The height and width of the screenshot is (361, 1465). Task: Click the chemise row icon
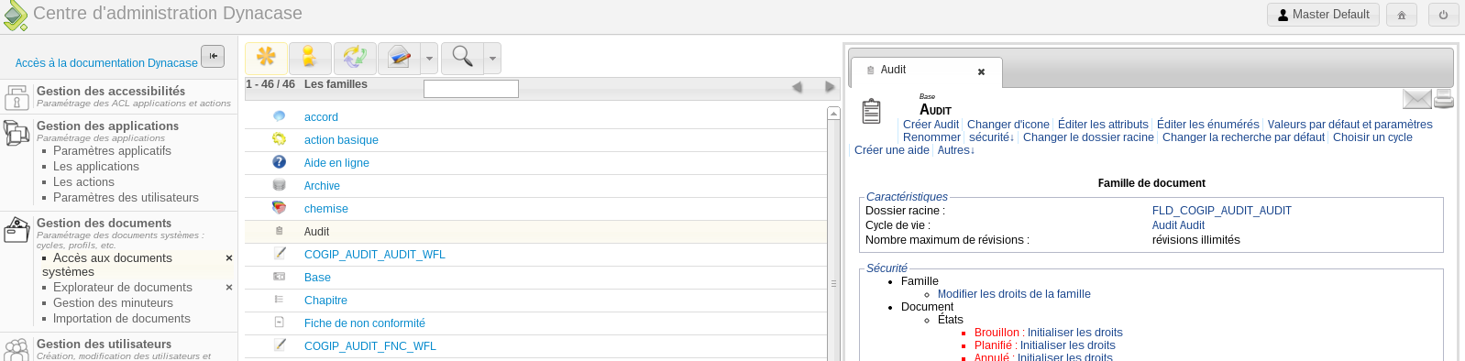click(x=280, y=208)
